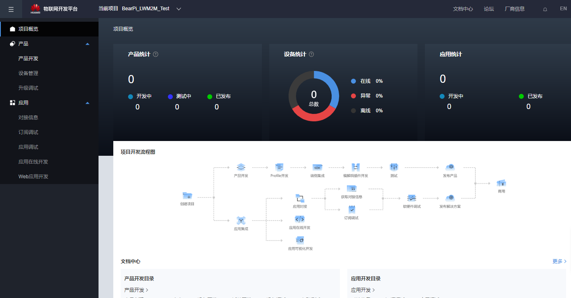Click the 测试 flowchart icon
Image resolution: width=571 pixels, height=298 pixels.
(x=394, y=167)
